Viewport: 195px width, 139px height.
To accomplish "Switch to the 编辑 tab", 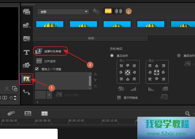I will pyautogui.click(x=91, y=38).
